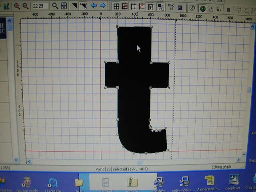
Task: Toggle the red grid display button
Action: click(124, 6)
